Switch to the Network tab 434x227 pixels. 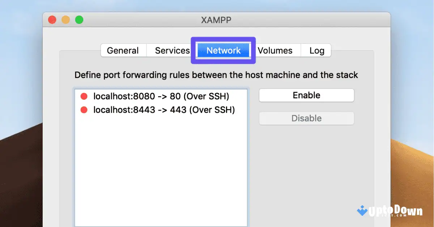click(x=223, y=50)
